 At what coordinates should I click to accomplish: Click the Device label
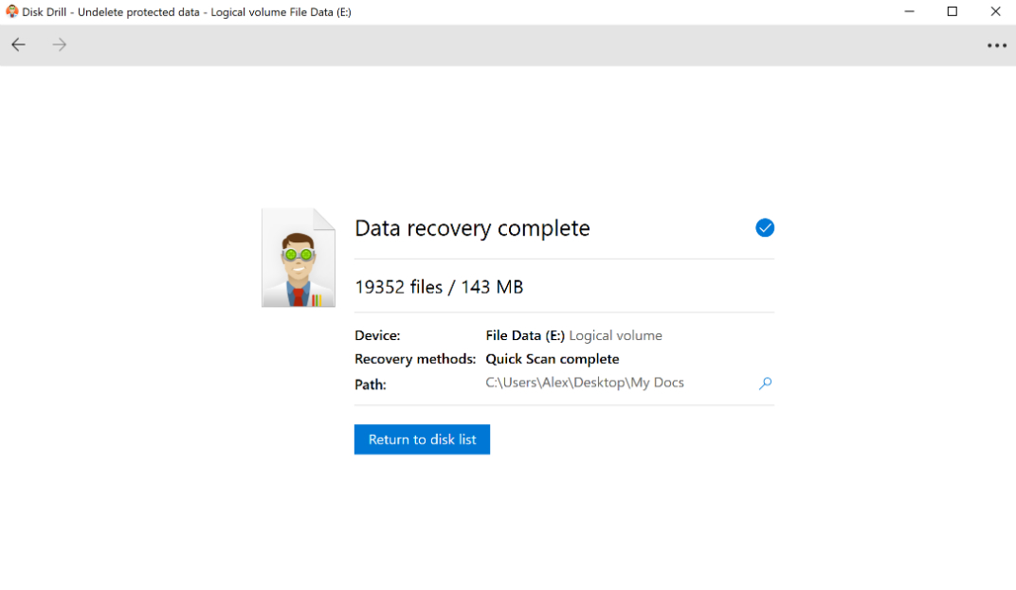tap(377, 335)
